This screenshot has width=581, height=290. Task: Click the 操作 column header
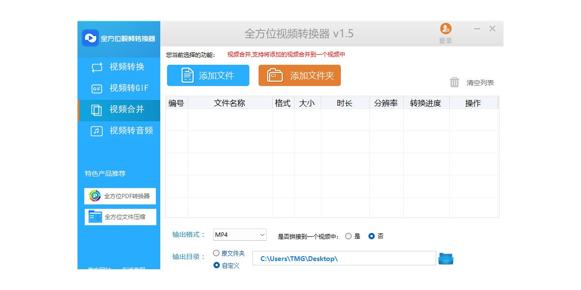tap(474, 103)
